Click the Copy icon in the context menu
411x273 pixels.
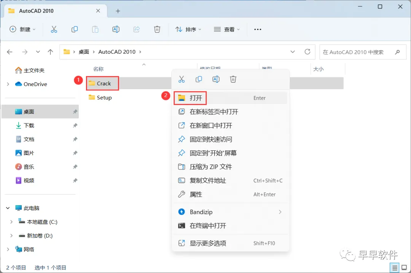pos(199,79)
